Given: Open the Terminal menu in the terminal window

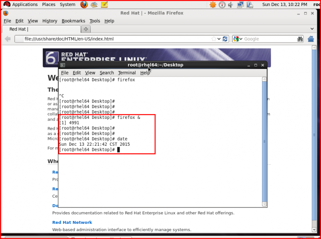Looking at the screenshot, I should (x=127, y=73).
